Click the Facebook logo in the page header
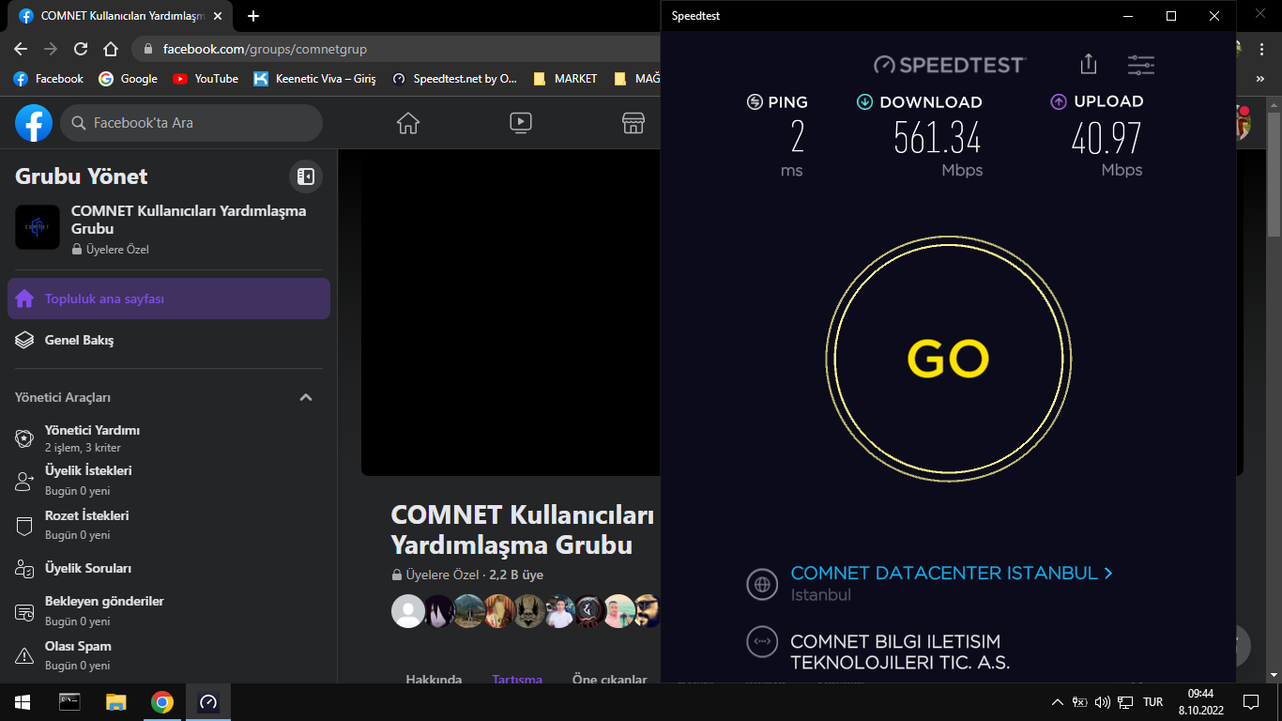 pyautogui.click(x=34, y=123)
